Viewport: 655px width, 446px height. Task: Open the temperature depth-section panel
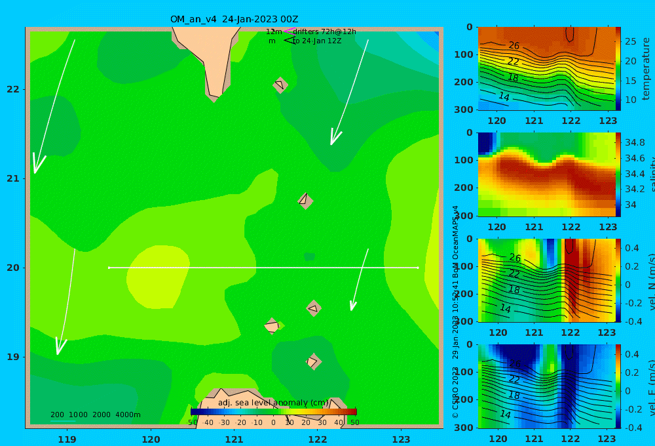click(x=546, y=69)
